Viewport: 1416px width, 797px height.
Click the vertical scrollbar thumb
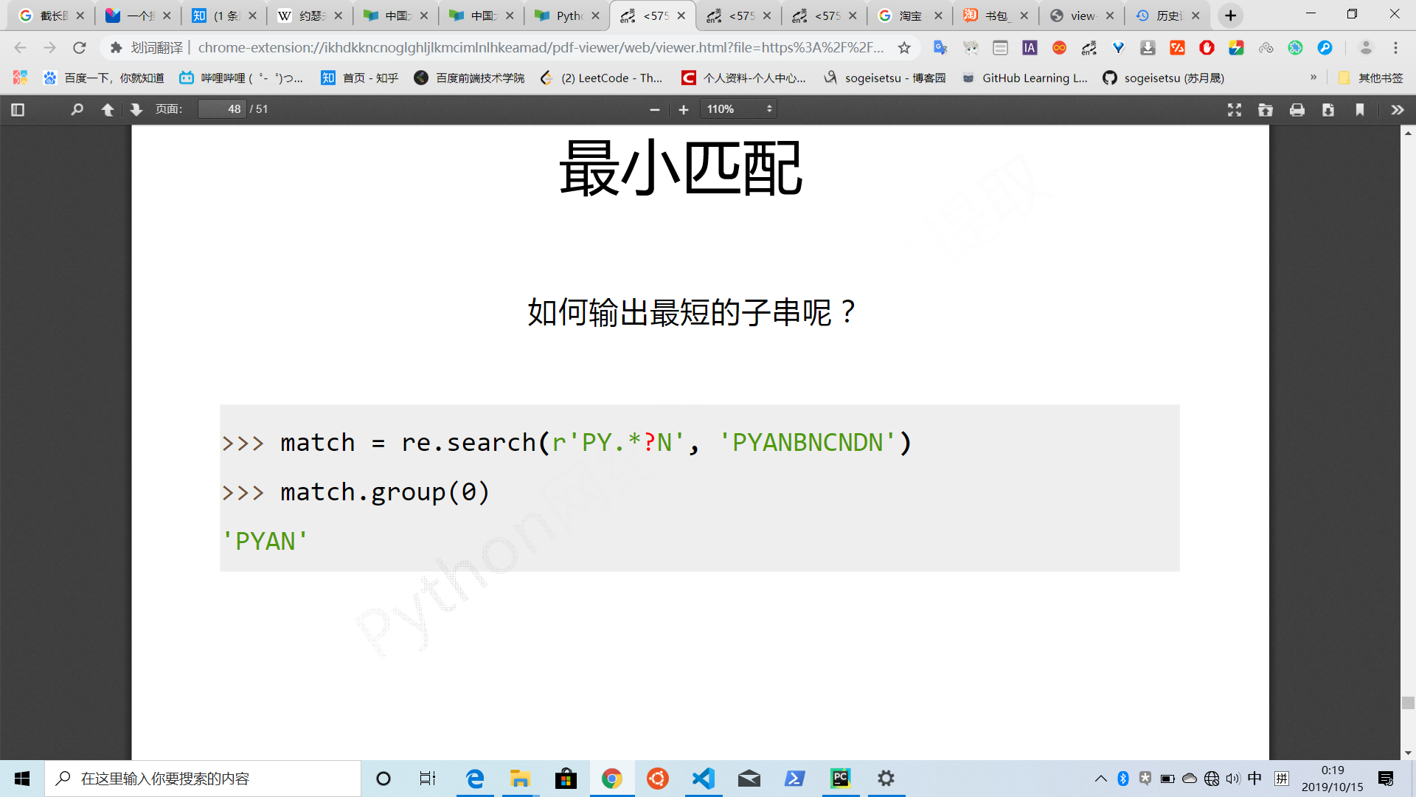pyautogui.click(x=1408, y=703)
